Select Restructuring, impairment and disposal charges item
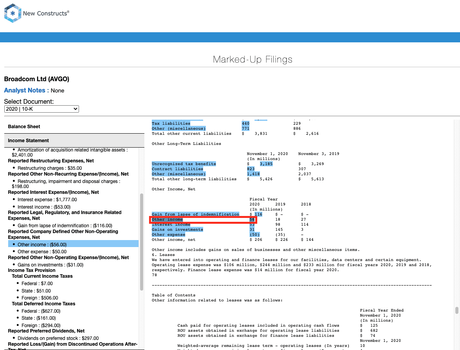Viewport: 460px width, 350px height. (x=66, y=184)
